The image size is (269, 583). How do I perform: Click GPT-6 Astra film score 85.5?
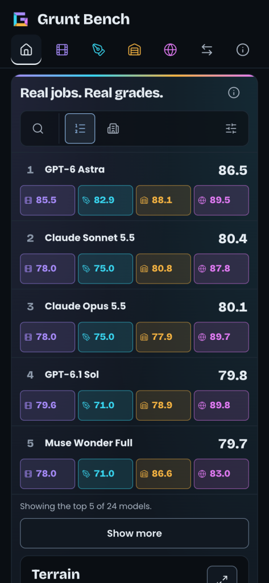coord(48,200)
